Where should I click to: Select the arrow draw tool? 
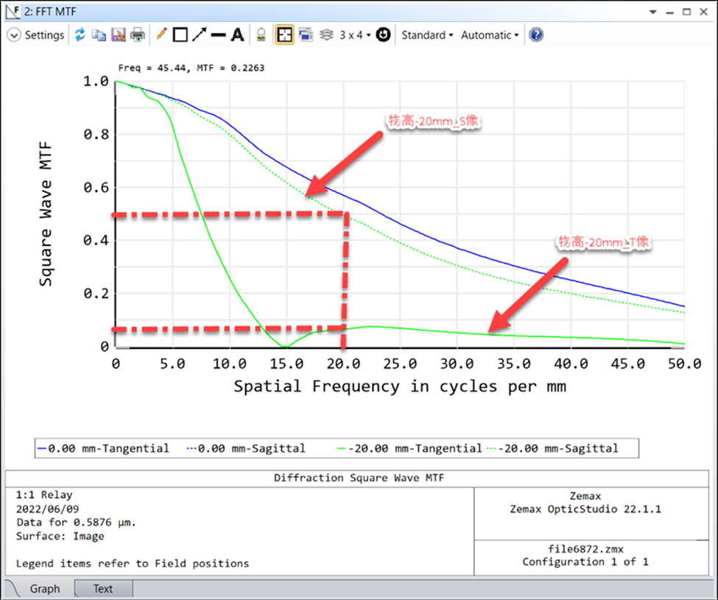coord(199,35)
